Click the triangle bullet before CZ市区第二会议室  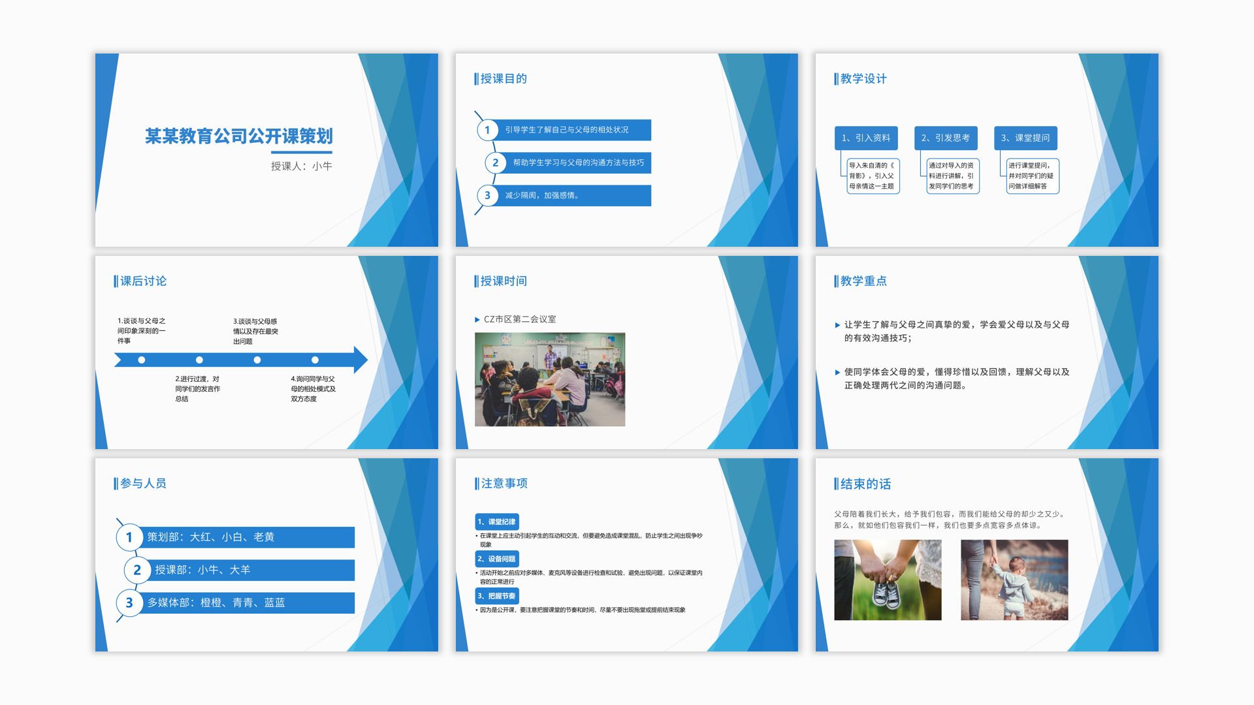point(477,320)
